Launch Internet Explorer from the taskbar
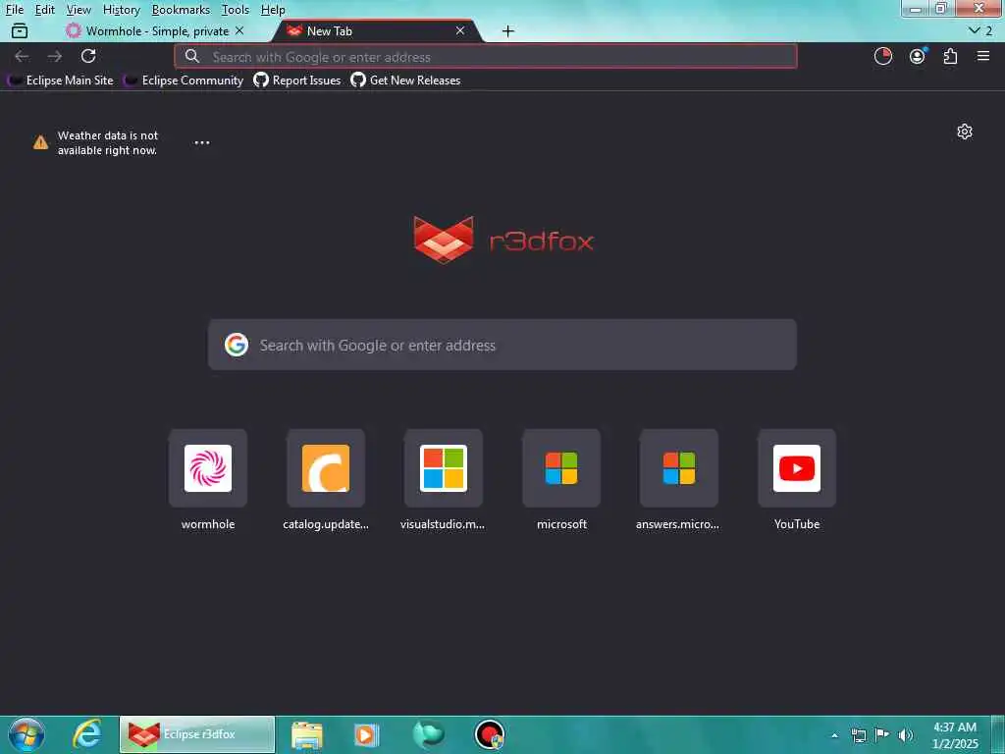The height and width of the screenshot is (754, 1005). 86,734
